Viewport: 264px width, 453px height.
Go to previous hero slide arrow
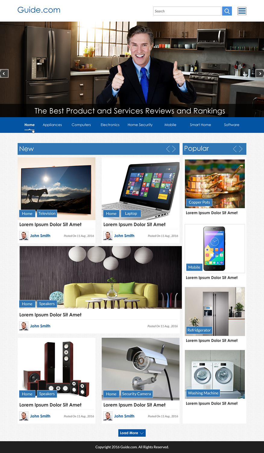point(4,73)
